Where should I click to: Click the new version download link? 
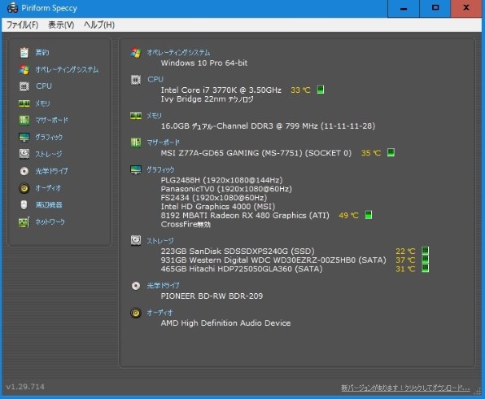pyautogui.click(x=405, y=388)
